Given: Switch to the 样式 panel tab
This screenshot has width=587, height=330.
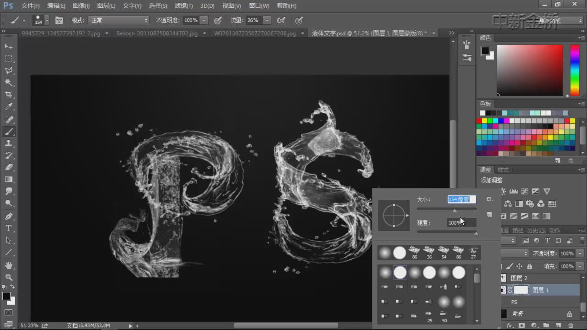Looking at the screenshot, I should point(503,170).
